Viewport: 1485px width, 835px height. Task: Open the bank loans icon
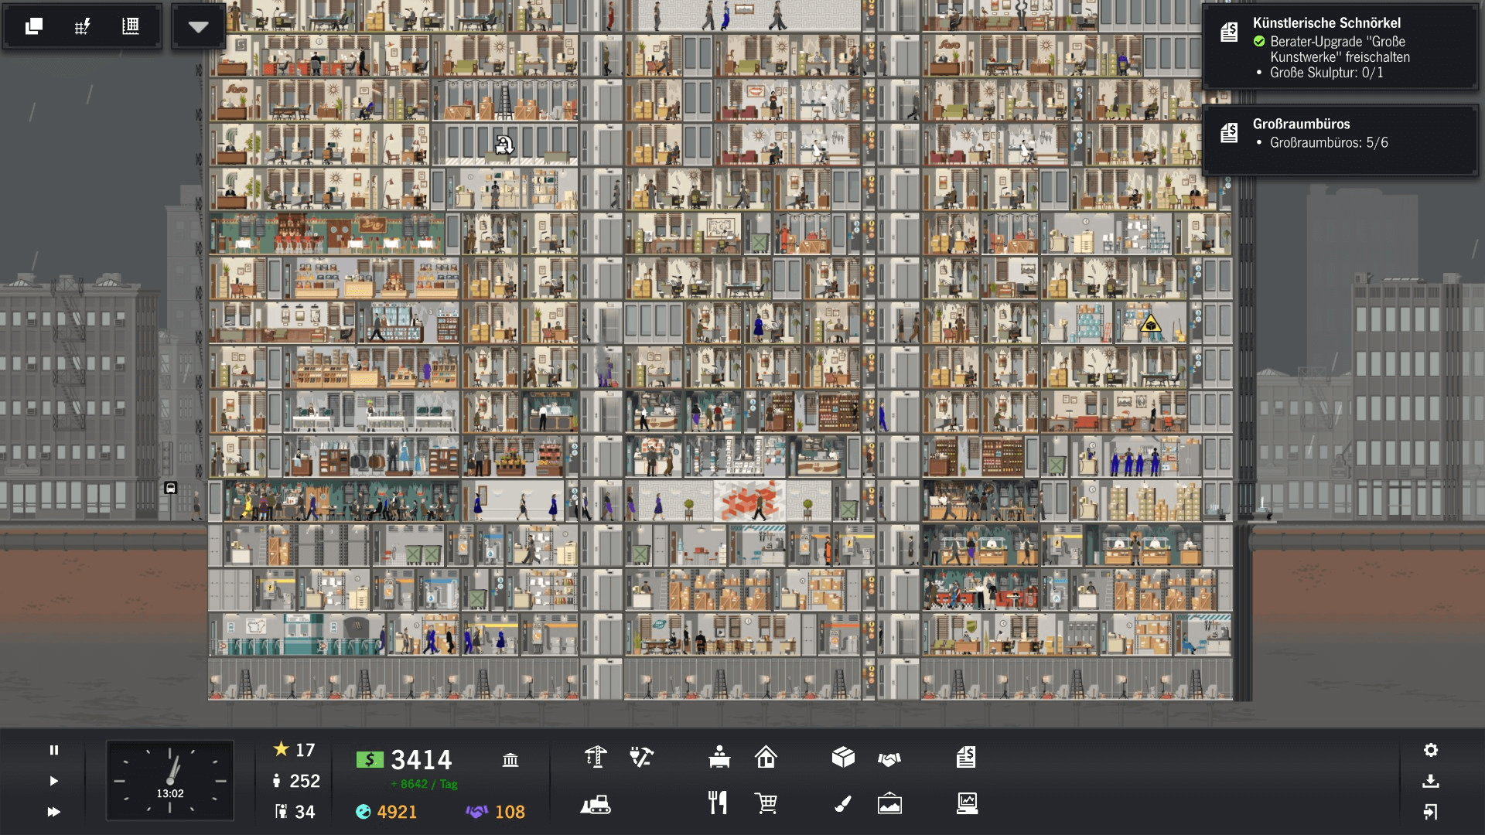click(x=510, y=760)
